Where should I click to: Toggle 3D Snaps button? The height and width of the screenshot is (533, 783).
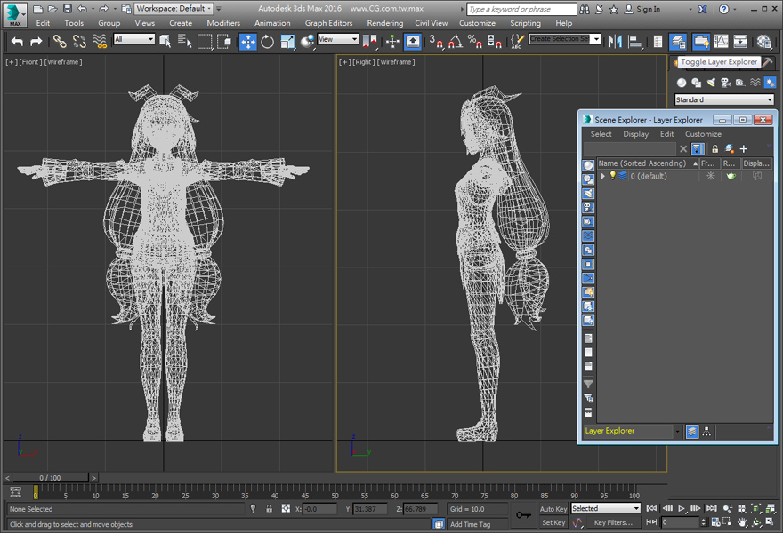click(x=435, y=42)
